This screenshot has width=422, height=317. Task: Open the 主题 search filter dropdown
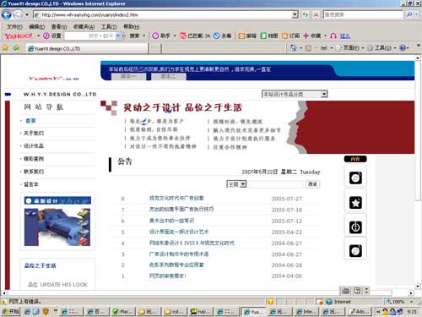click(x=243, y=184)
